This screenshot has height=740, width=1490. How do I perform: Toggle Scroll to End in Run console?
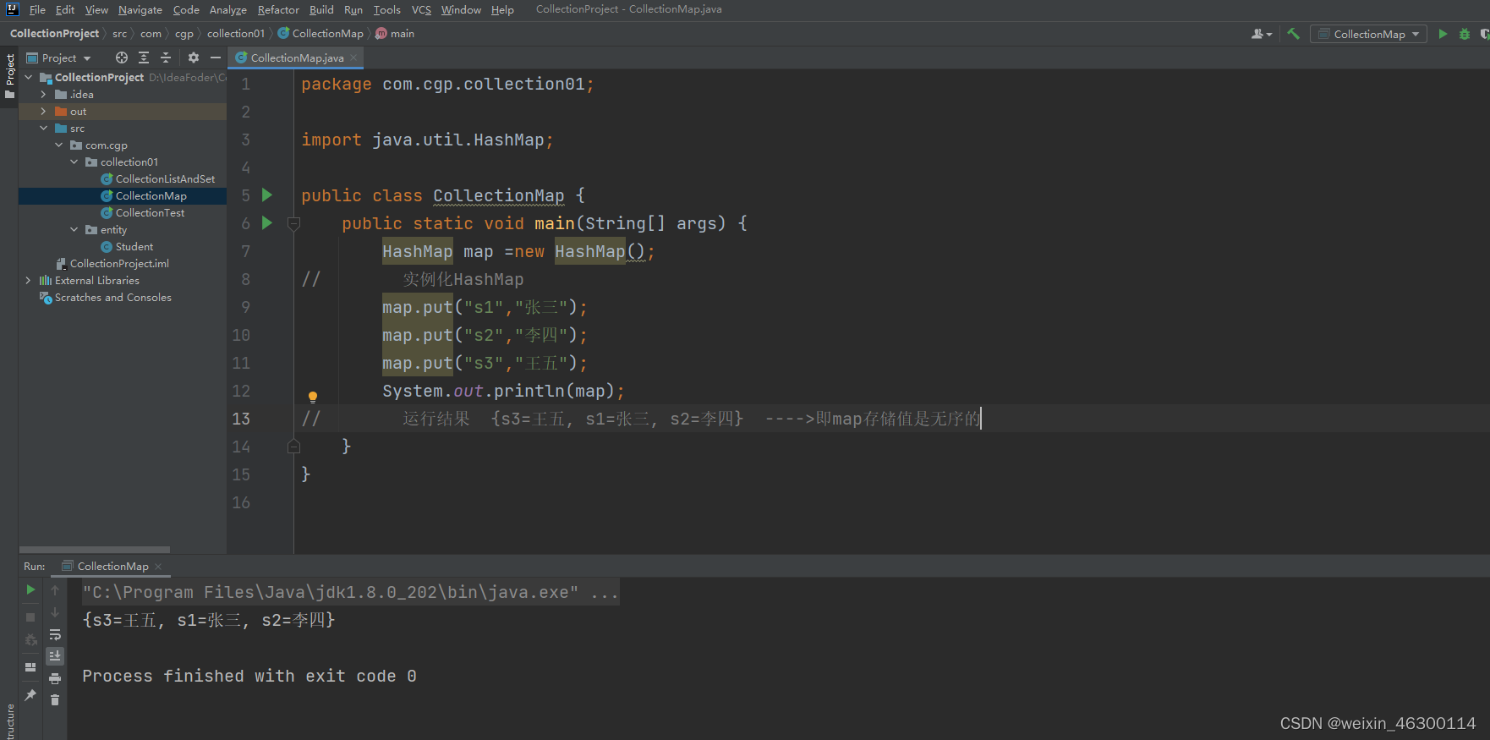click(x=55, y=656)
